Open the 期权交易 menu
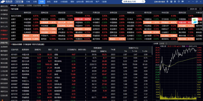203x101 pixels. (89, 2)
